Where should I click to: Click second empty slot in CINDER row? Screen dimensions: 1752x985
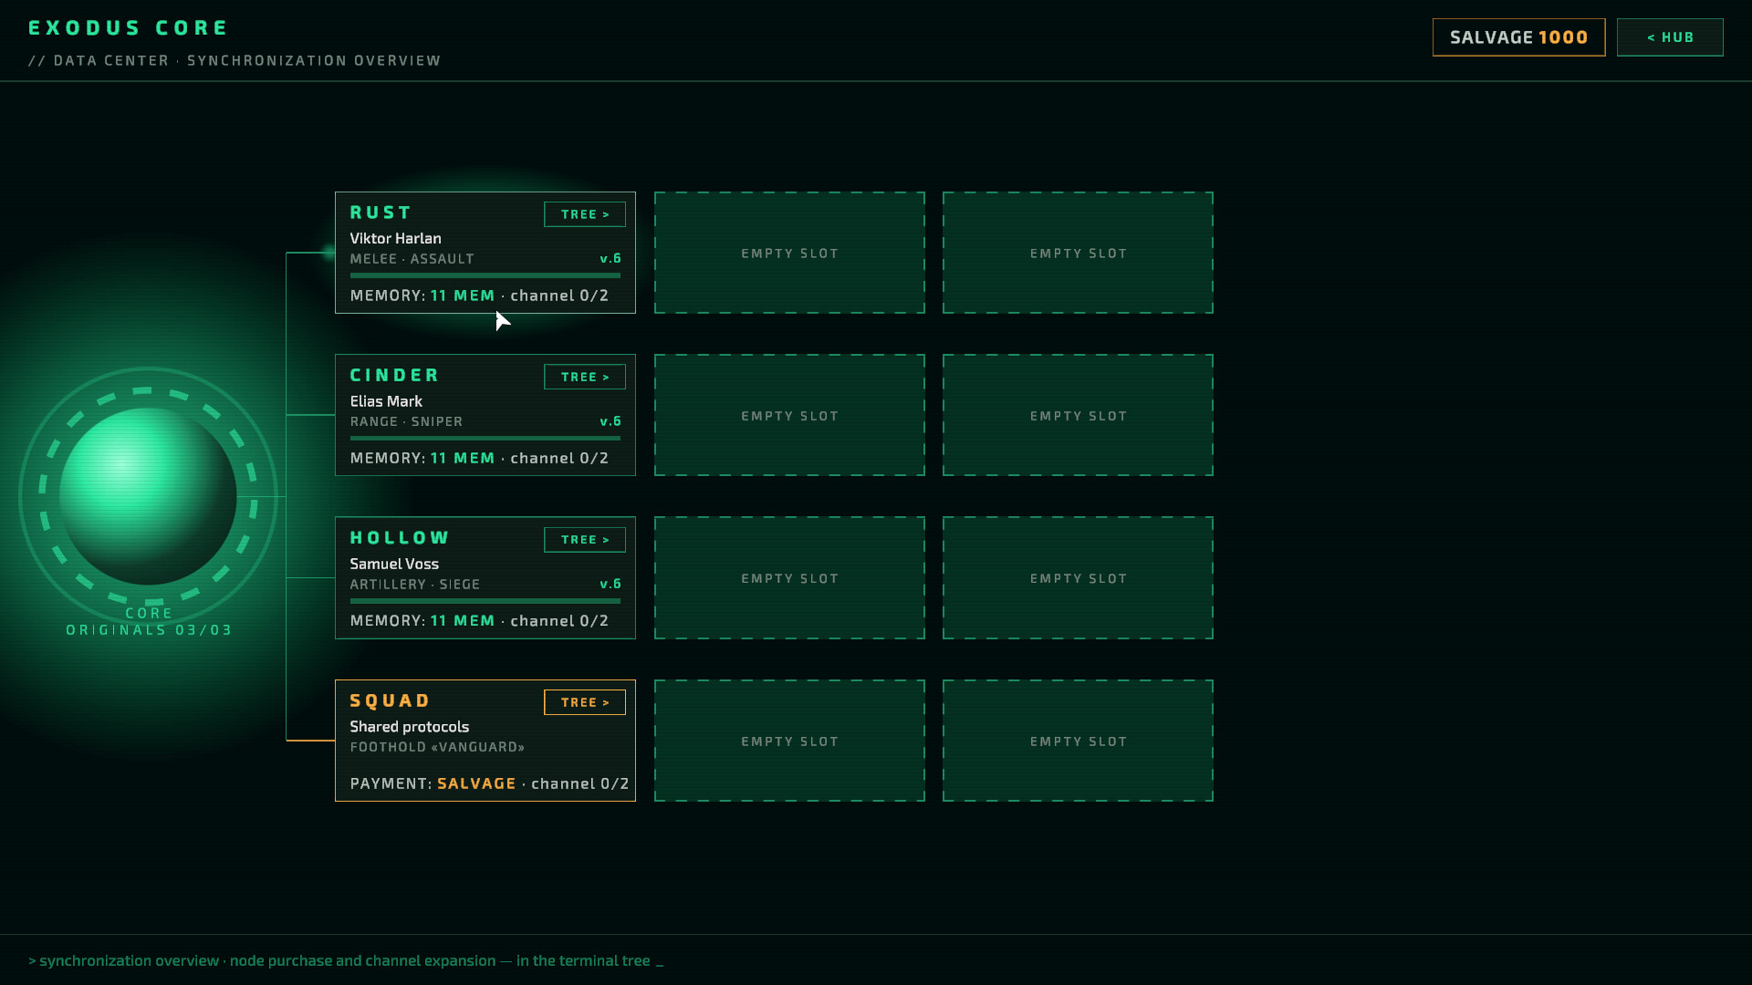(1078, 415)
